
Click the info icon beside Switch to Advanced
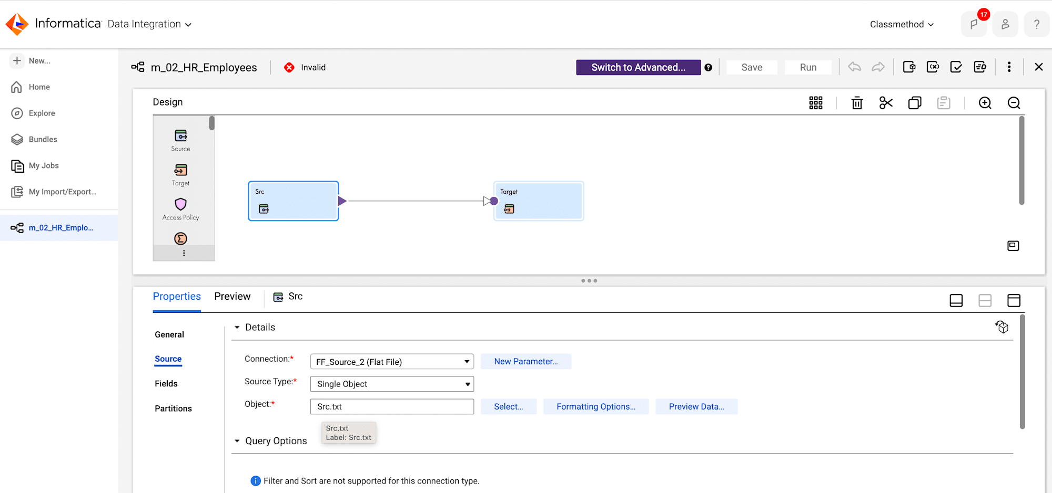[x=709, y=67]
